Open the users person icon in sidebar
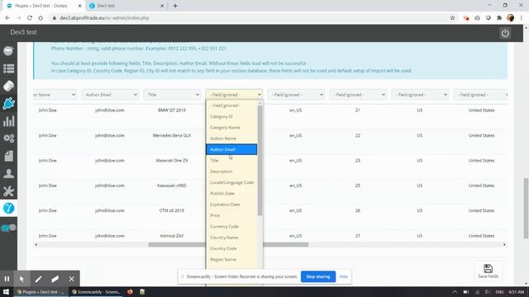Viewport: 529px width, 297px height. [x=8, y=173]
